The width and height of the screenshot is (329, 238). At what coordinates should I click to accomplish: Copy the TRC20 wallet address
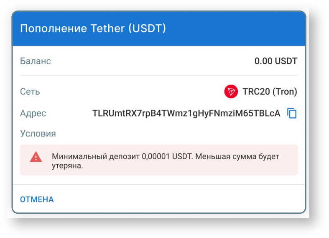click(x=292, y=113)
